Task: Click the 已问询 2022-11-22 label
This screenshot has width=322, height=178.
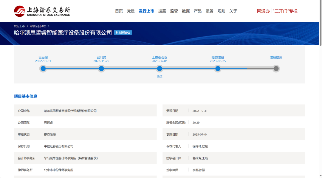Action: [x=101, y=59]
